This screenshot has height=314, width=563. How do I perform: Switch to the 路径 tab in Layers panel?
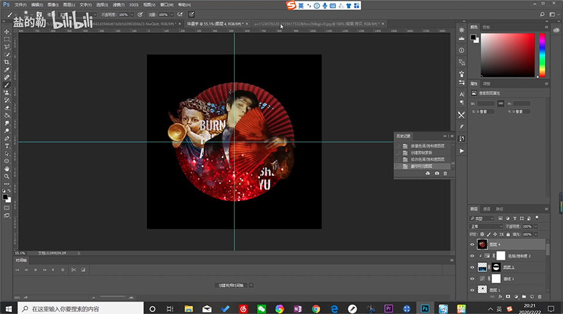(500, 209)
